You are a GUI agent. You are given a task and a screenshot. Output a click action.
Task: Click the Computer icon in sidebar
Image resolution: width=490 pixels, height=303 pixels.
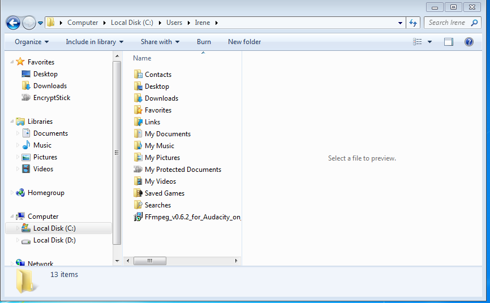tap(20, 216)
